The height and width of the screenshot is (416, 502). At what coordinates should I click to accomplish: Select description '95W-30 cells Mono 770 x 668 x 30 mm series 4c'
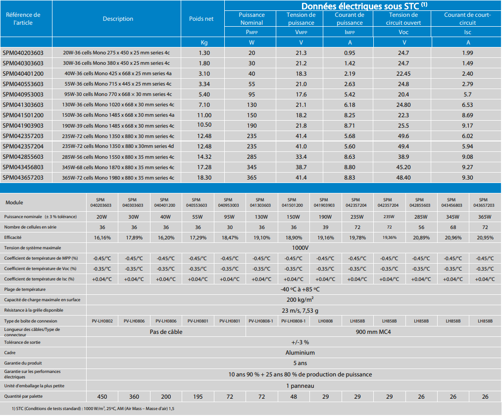pyautogui.click(x=118, y=94)
